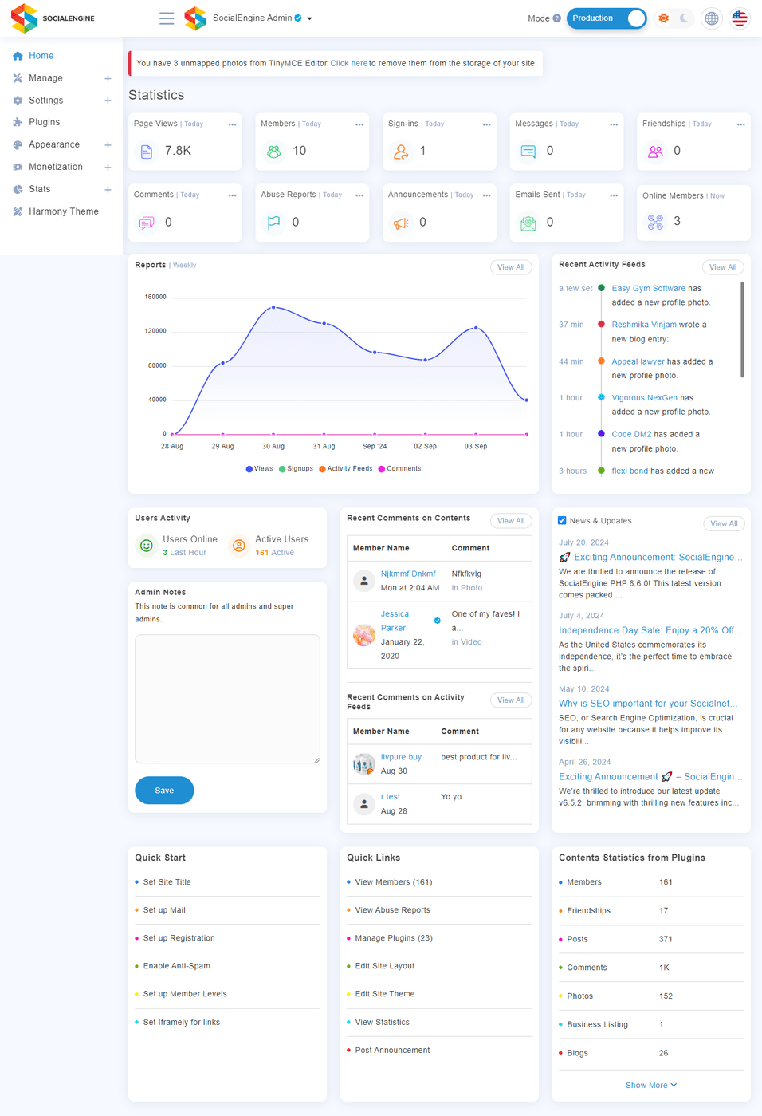The image size is (762, 1116).
Task: Open language selection via the globe icon
Action: tap(711, 18)
